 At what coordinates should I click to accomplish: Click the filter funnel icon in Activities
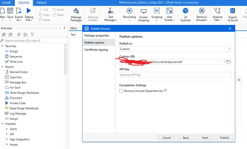[32, 34]
